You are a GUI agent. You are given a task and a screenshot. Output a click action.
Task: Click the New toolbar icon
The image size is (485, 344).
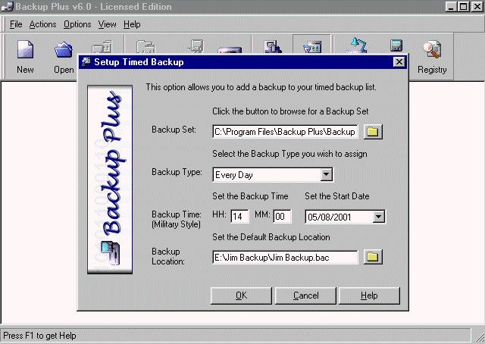25,49
